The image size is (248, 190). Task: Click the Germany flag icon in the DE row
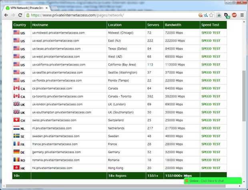point(16,152)
